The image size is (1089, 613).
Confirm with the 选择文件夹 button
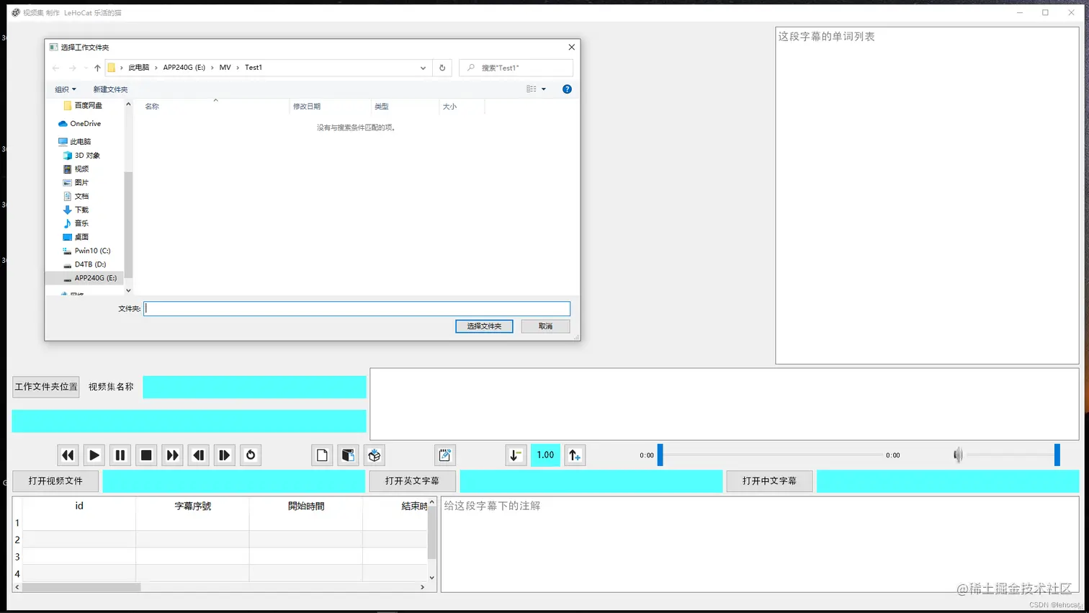coord(484,326)
